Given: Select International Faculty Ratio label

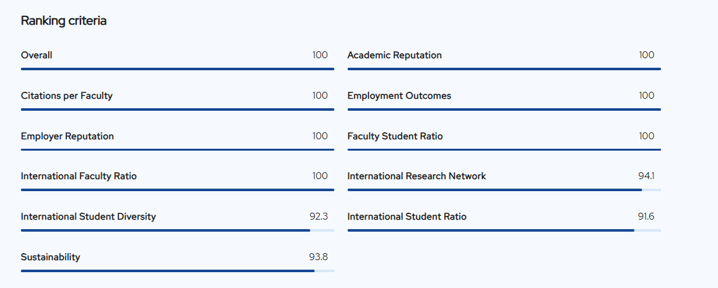Looking at the screenshot, I should (x=79, y=176).
